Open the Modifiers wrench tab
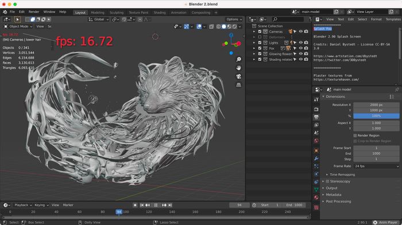Screen dimensions: 402x225 tap(316, 159)
